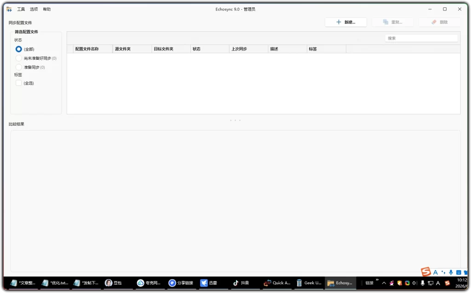Sort by the 源文件夹 column header
The height and width of the screenshot is (293, 471).
tap(132, 49)
